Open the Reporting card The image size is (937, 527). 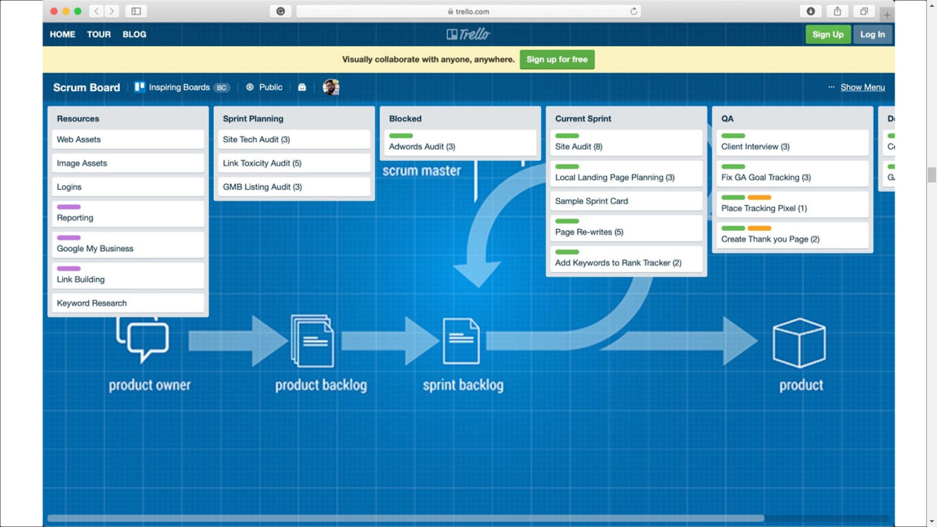128,214
